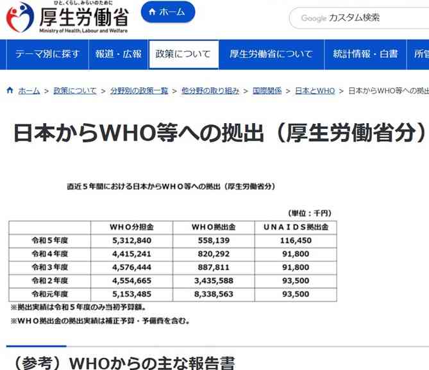Click the WHO分担金 column header
Image resolution: width=429 pixels, height=370 pixels.
pos(131,228)
